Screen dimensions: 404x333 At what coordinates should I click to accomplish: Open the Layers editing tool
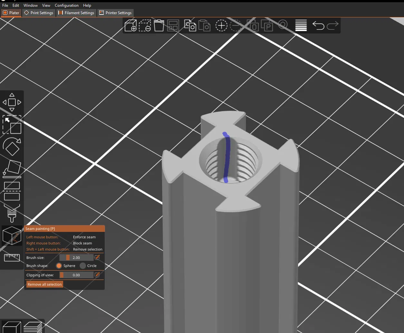[301, 25]
